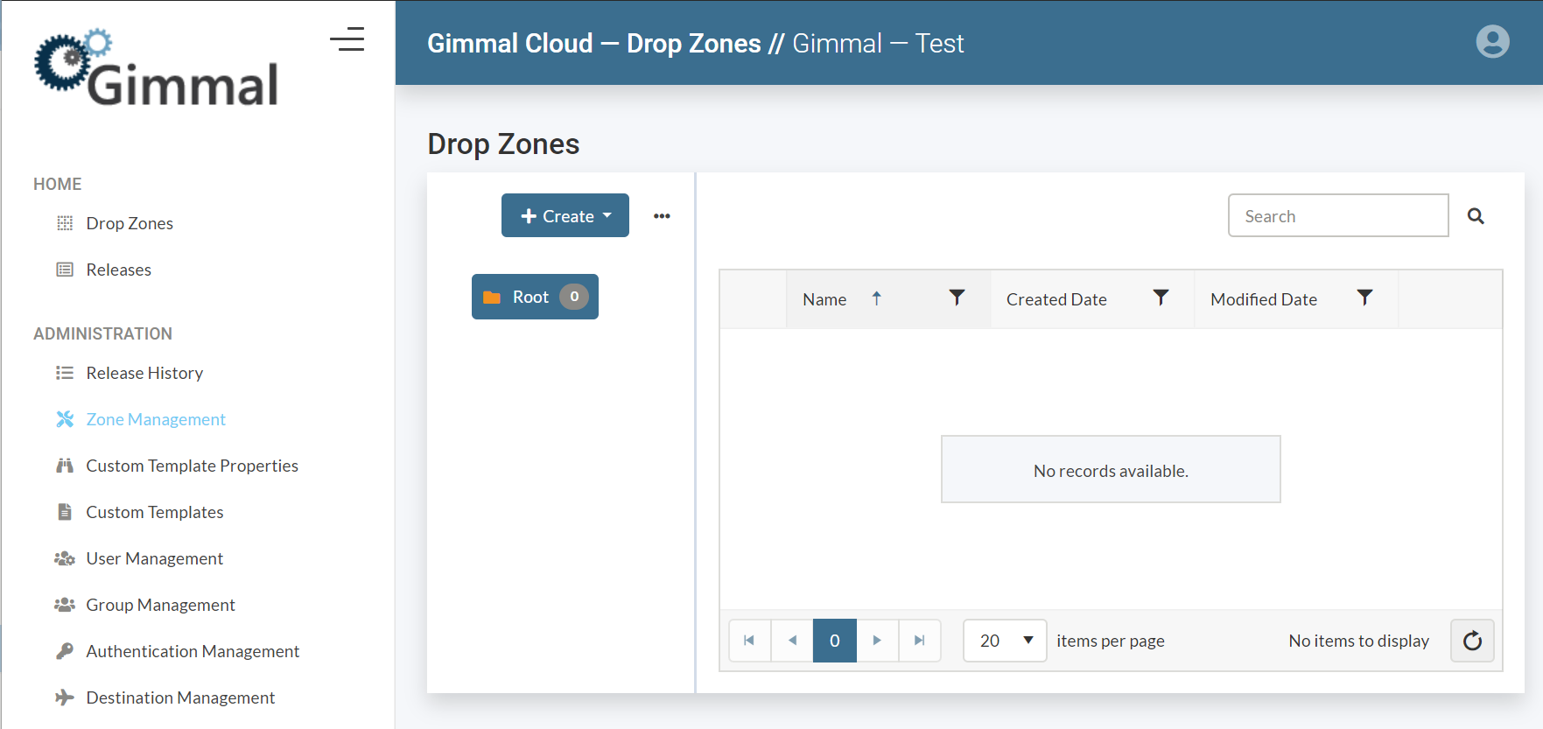Open the Modified Date column filter
Viewport: 1543px width, 729px height.
click(1364, 298)
